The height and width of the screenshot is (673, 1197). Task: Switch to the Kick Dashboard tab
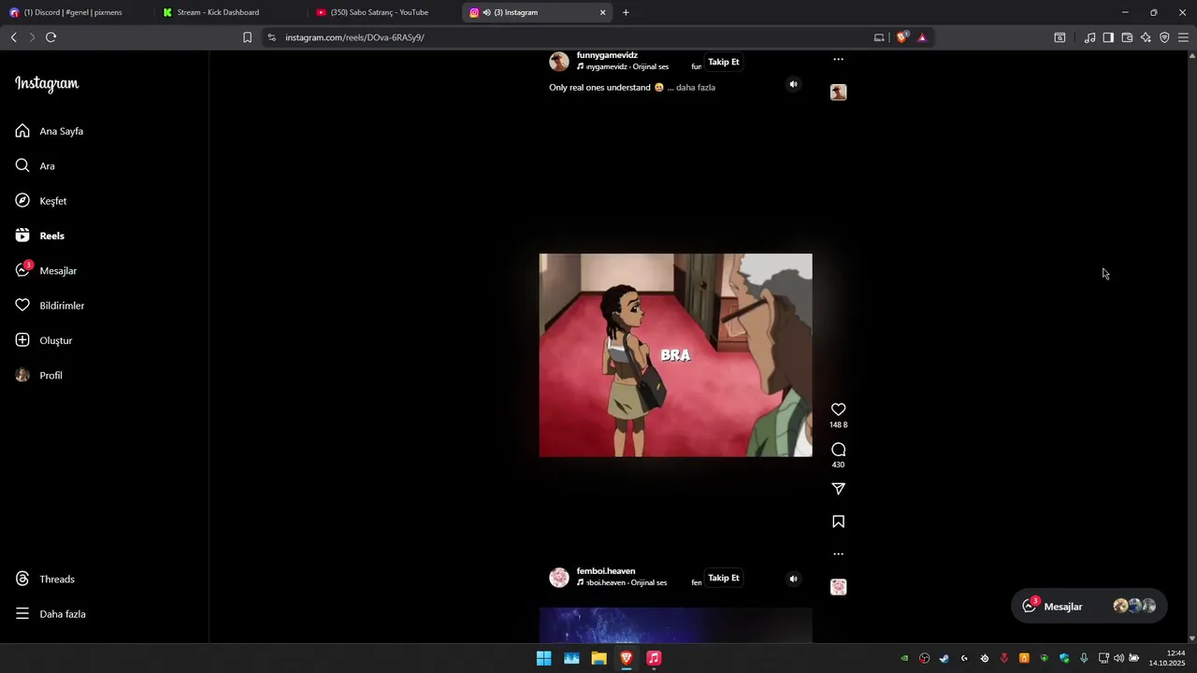click(229, 12)
